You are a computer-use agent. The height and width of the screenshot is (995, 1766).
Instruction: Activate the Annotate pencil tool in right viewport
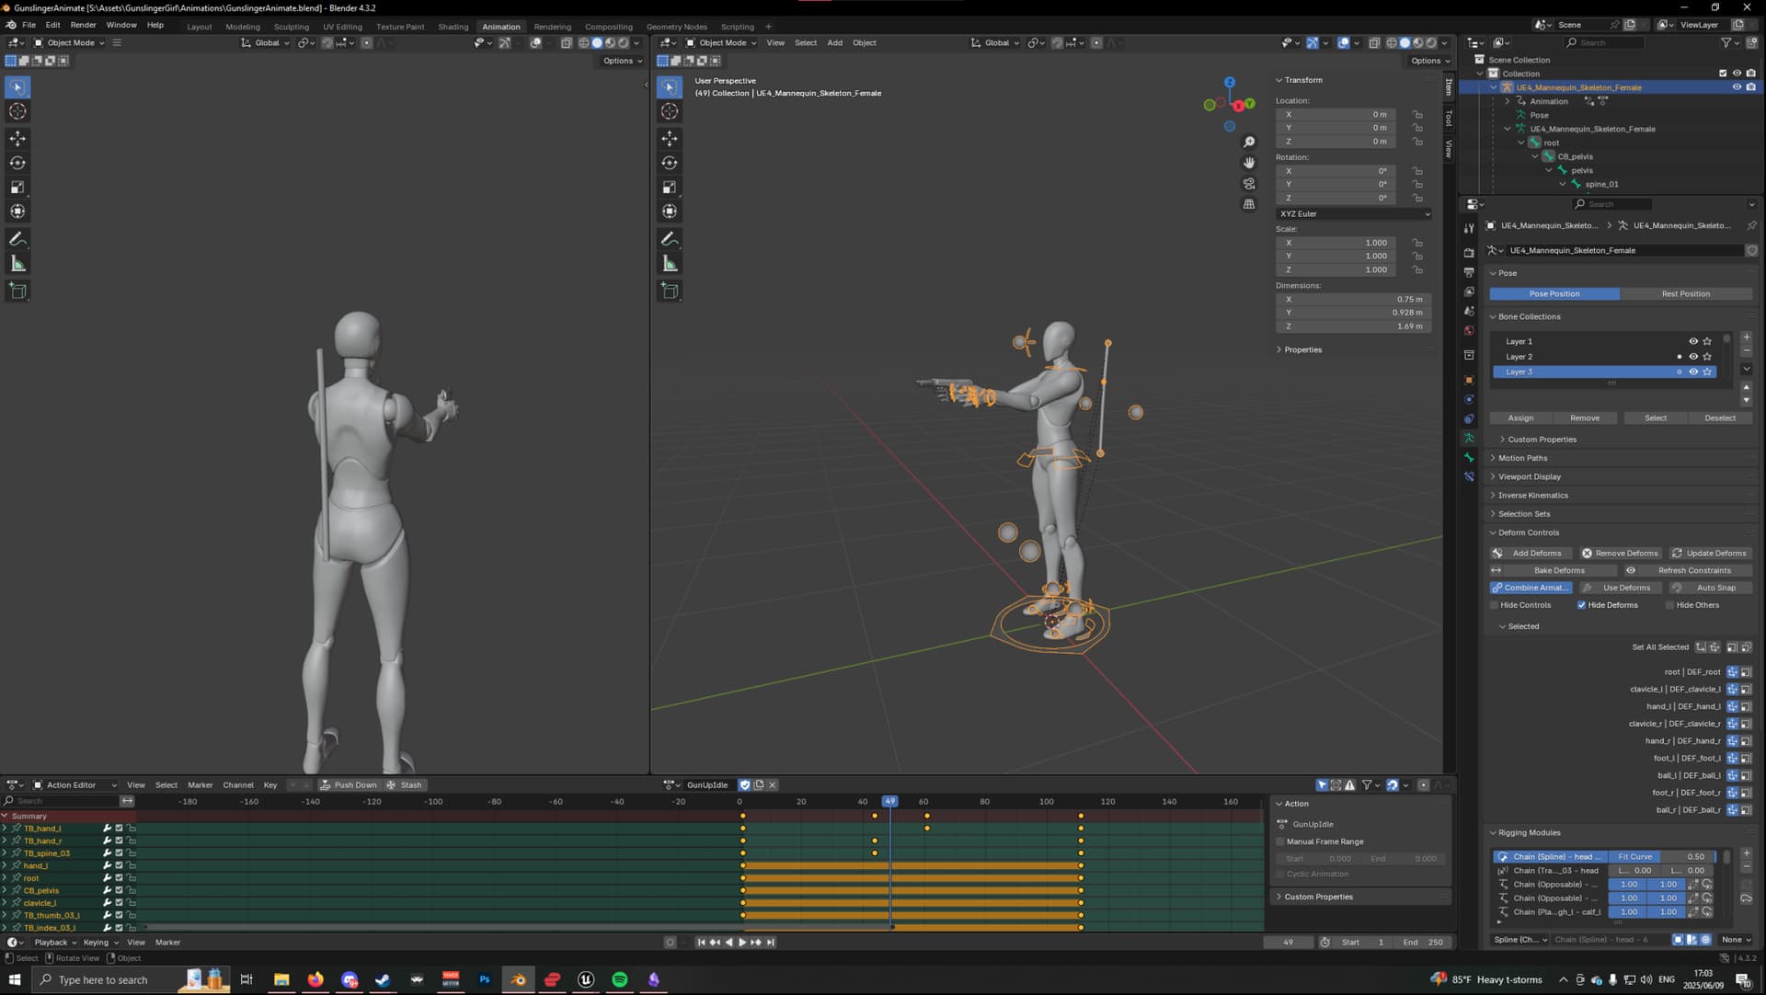[x=670, y=239]
